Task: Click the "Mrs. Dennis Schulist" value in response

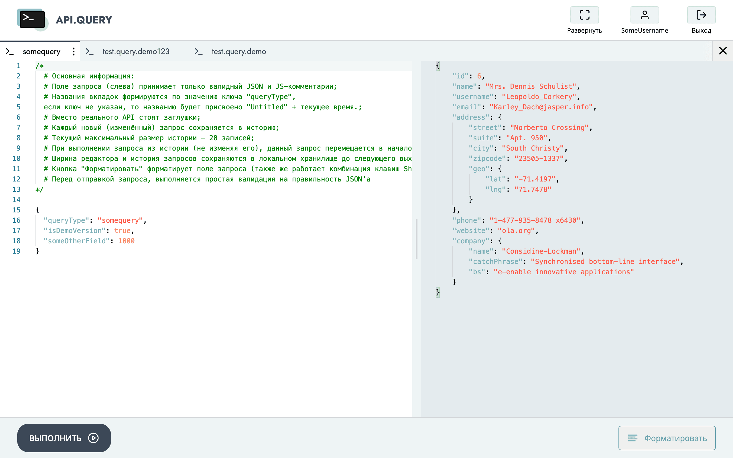Action: tap(530, 86)
